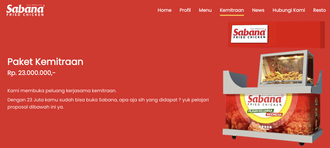This screenshot has height=148, width=330.
Task: Open the Resto navigation link
Action: click(x=319, y=10)
